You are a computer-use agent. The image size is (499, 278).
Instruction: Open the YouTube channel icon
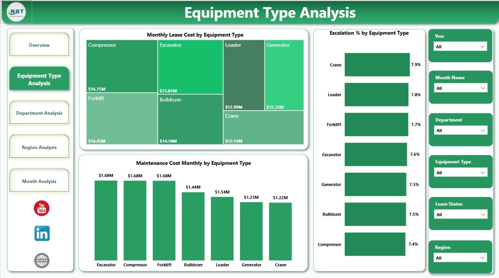41,208
